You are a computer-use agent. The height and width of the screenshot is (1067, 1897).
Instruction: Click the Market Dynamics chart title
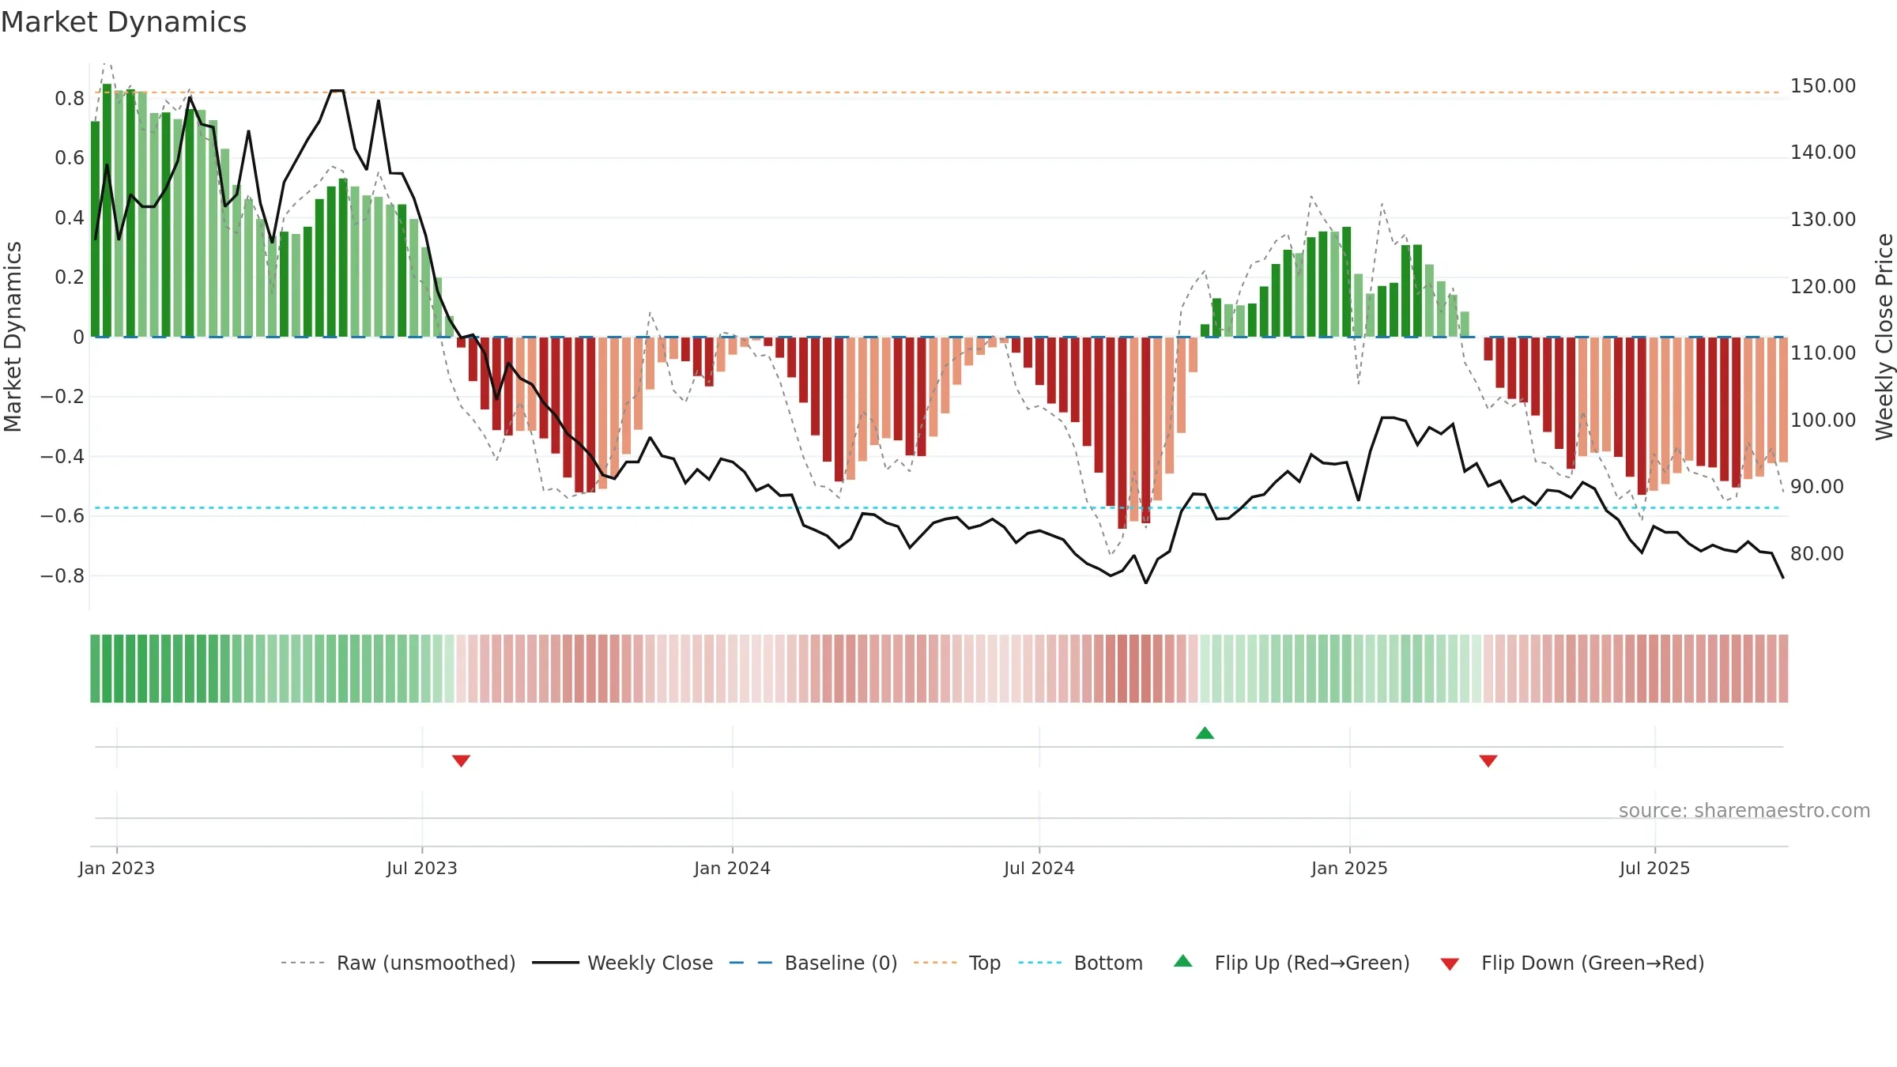[x=124, y=22]
